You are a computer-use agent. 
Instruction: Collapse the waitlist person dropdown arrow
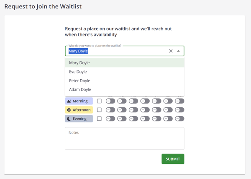[x=178, y=51]
